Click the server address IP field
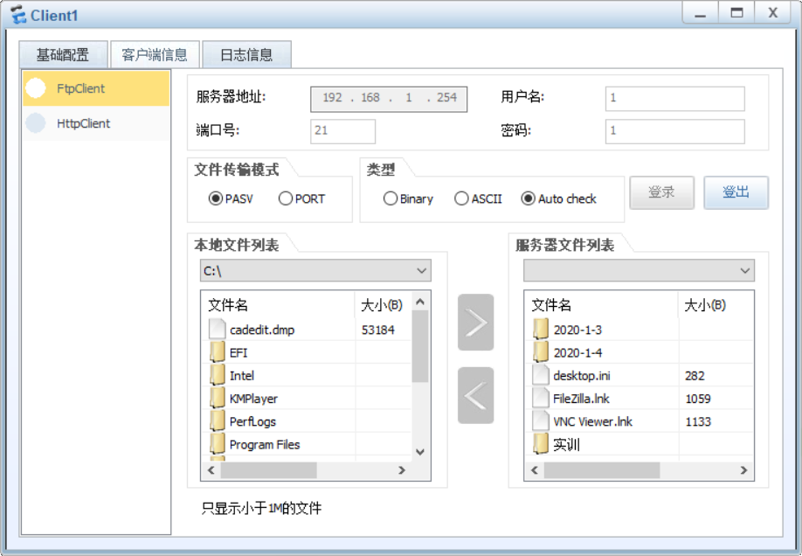 coord(389,99)
